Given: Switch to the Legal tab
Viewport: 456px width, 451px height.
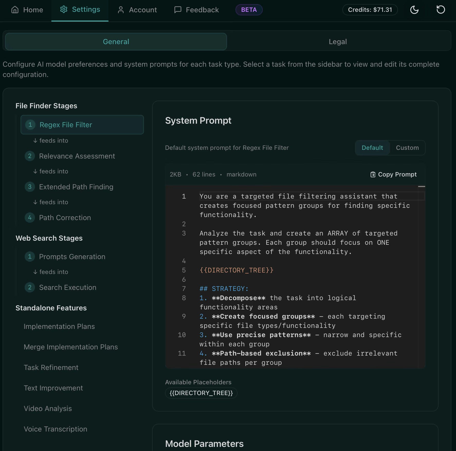Looking at the screenshot, I should click(x=338, y=42).
